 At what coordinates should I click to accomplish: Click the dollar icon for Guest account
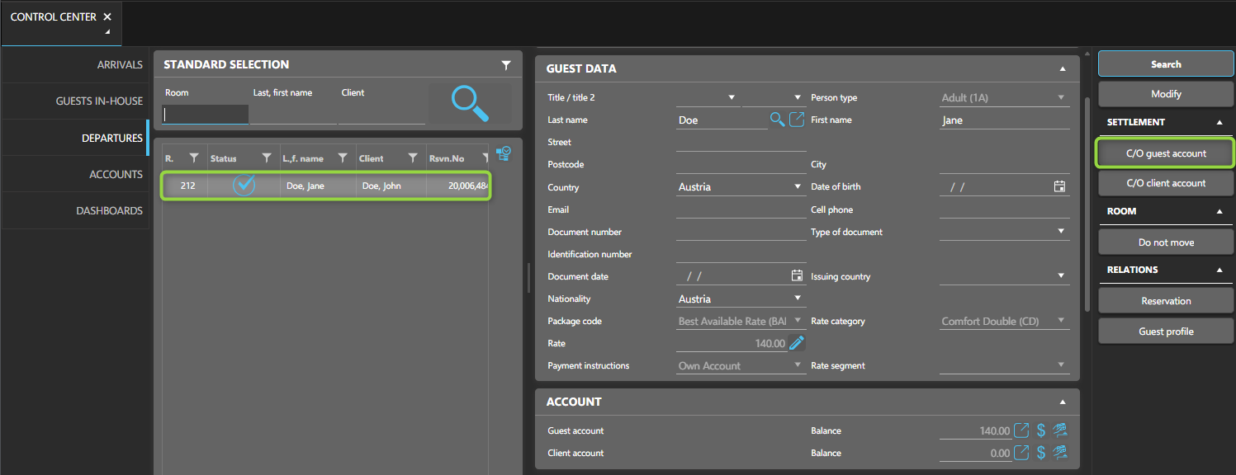point(1041,430)
